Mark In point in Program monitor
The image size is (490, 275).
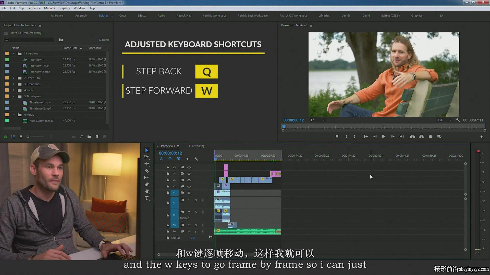[346, 136]
